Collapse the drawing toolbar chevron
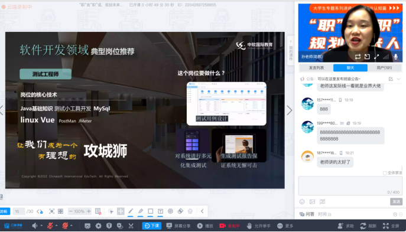Screen dimensions: 406x232 point(202,211)
